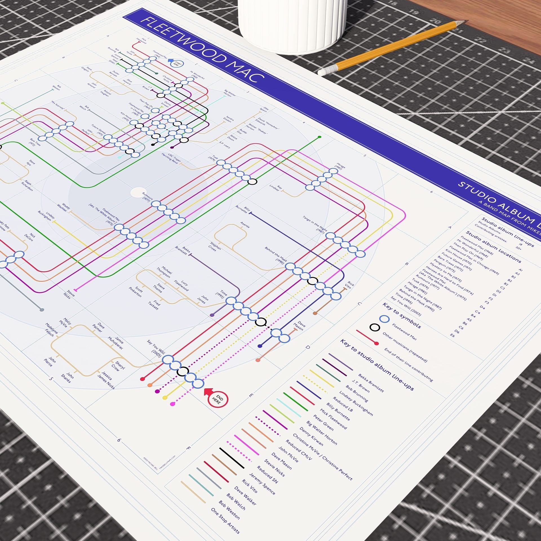
Task: Click the 'Waddy Wachtel' name on the map
Action: [x=64, y=207]
